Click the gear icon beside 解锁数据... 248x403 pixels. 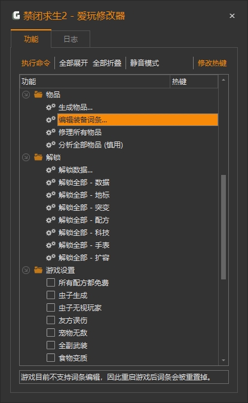pyautogui.click(x=51, y=170)
